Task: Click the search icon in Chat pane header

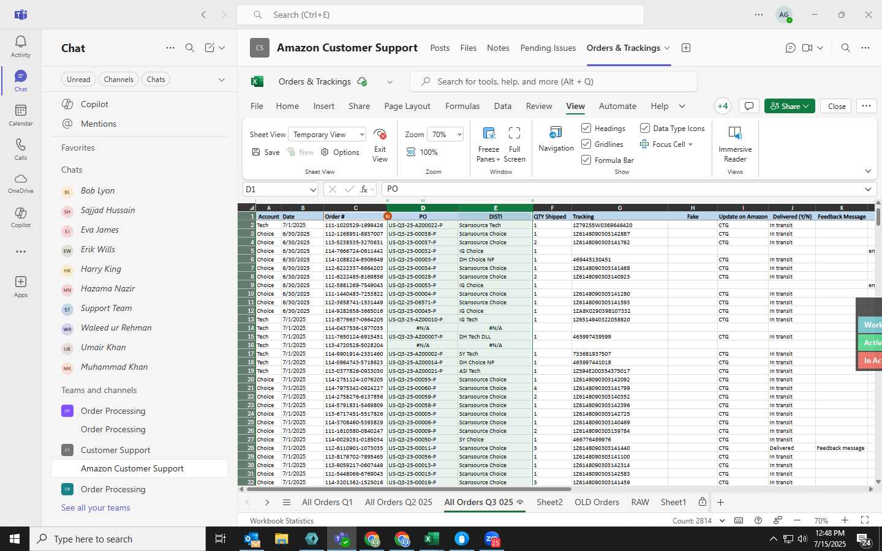Action: point(190,48)
